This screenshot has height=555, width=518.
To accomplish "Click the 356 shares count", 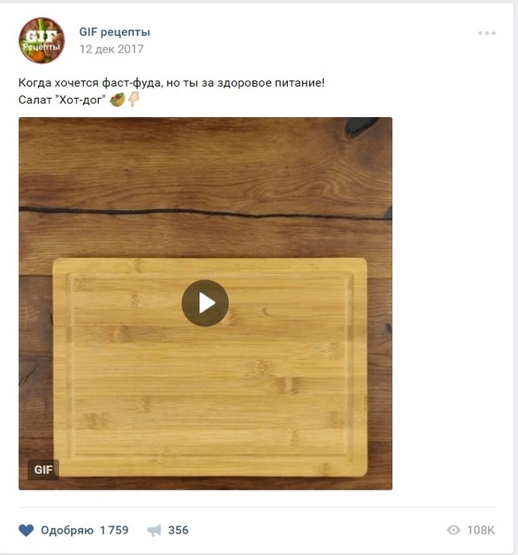I will [179, 530].
